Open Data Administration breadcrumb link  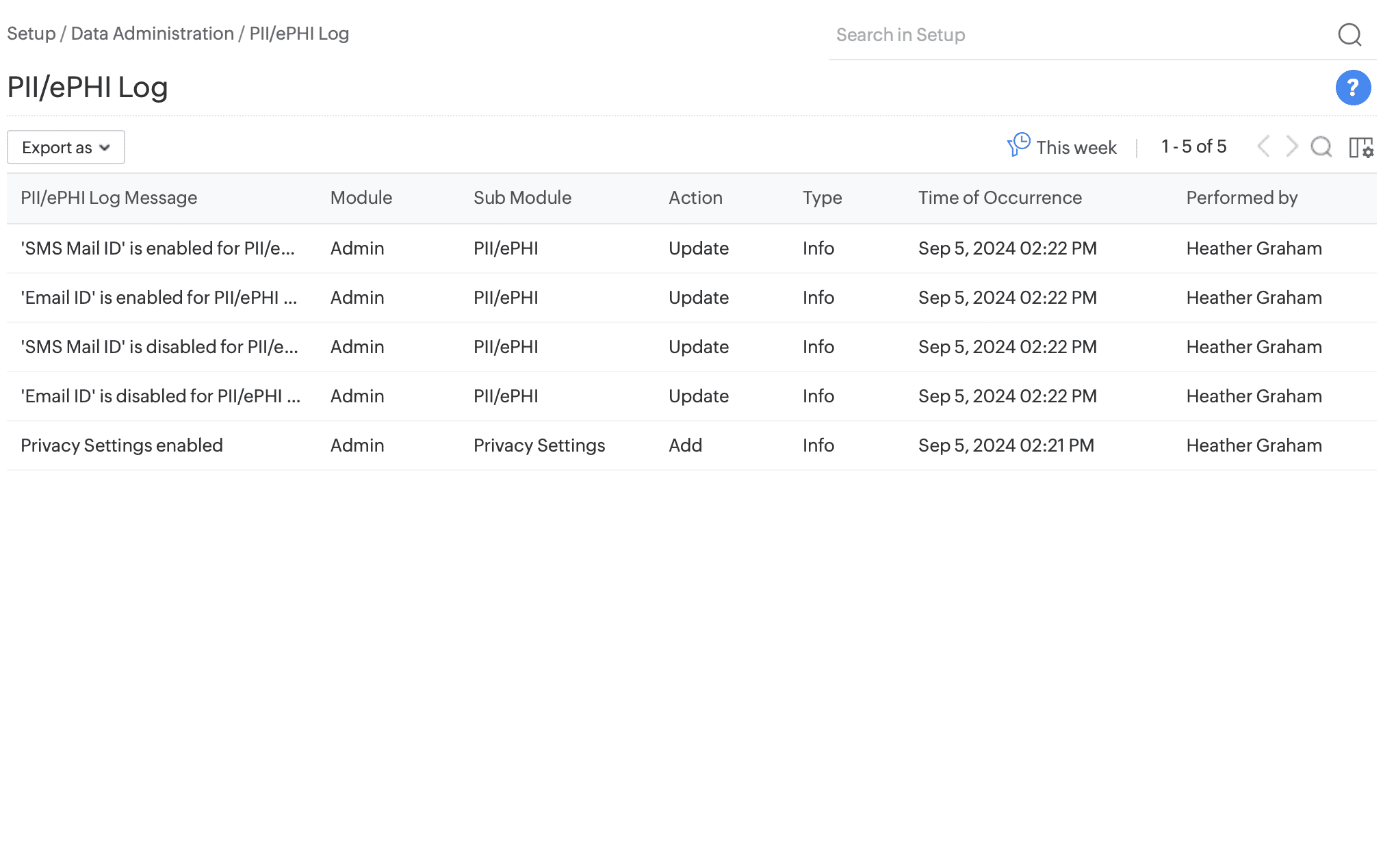click(152, 34)
